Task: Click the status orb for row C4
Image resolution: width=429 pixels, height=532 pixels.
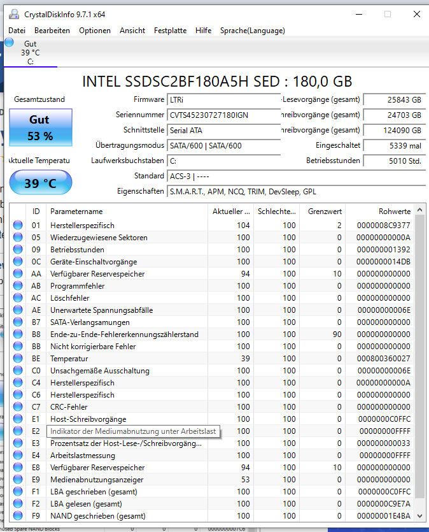Action: pyautogui.click(x=18, y=382)
